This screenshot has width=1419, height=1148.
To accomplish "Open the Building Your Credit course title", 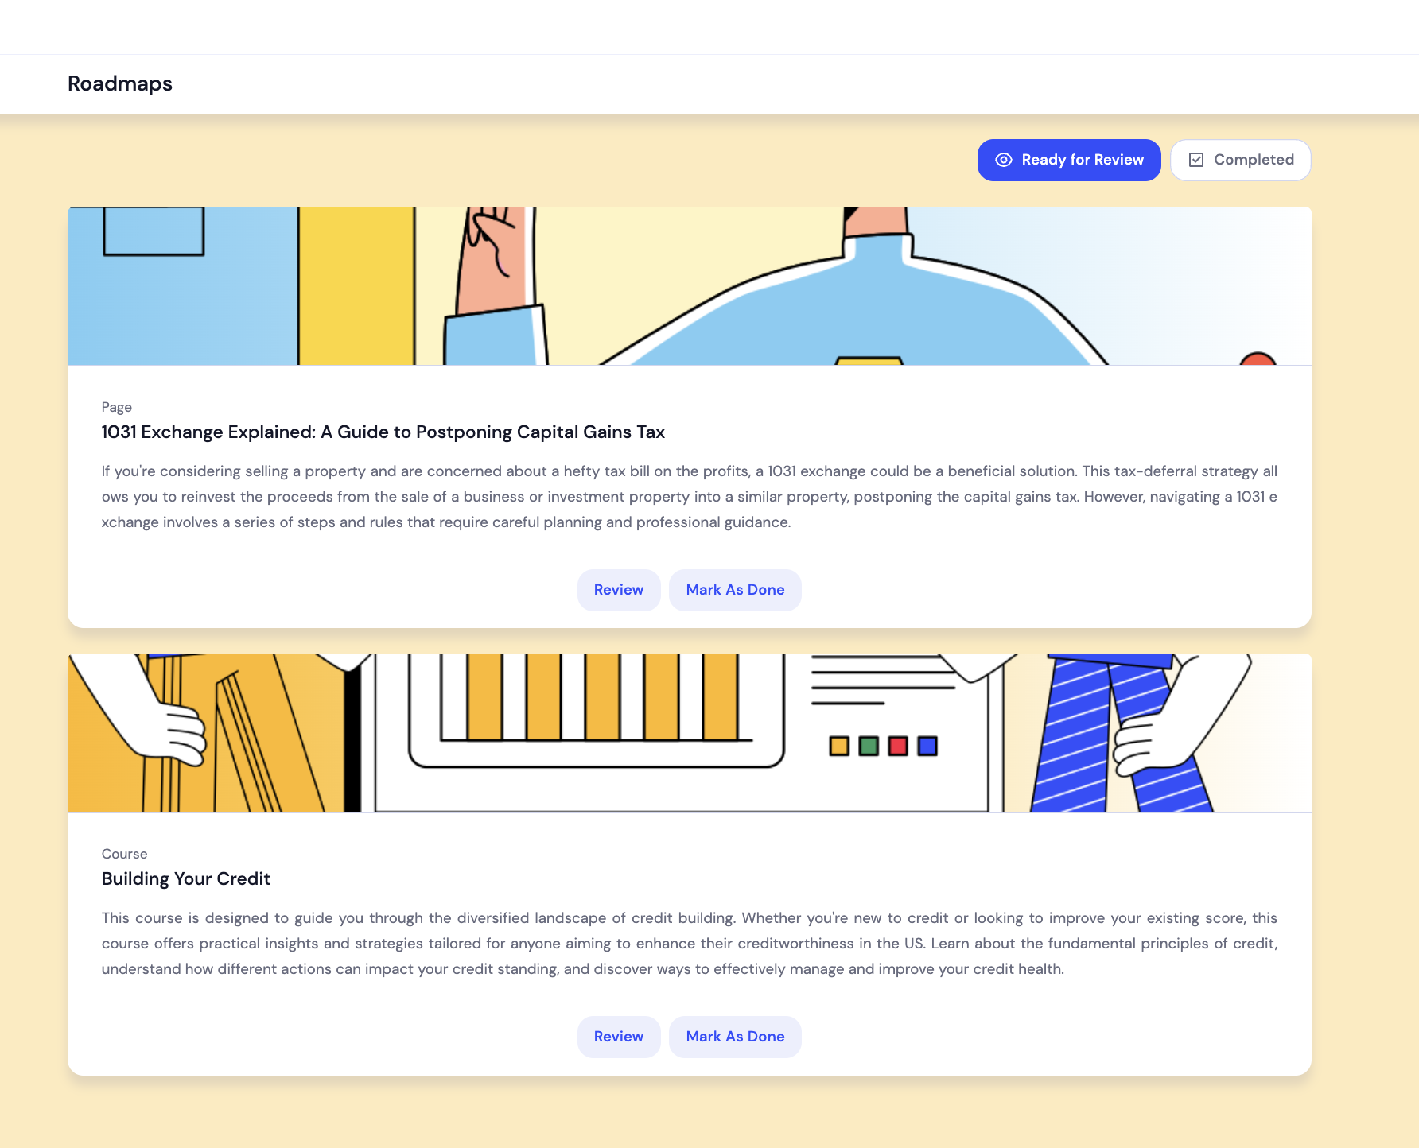I will pos(185,879).
